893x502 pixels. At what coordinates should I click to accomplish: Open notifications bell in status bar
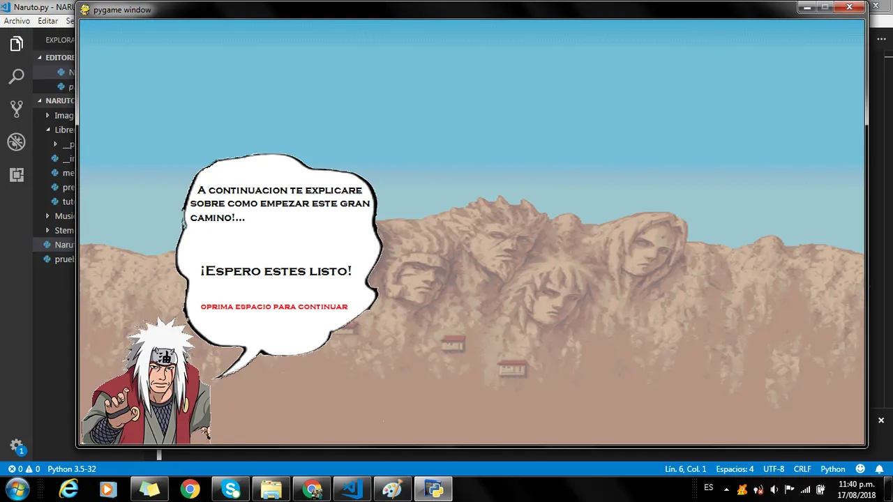tap(879, 469)
